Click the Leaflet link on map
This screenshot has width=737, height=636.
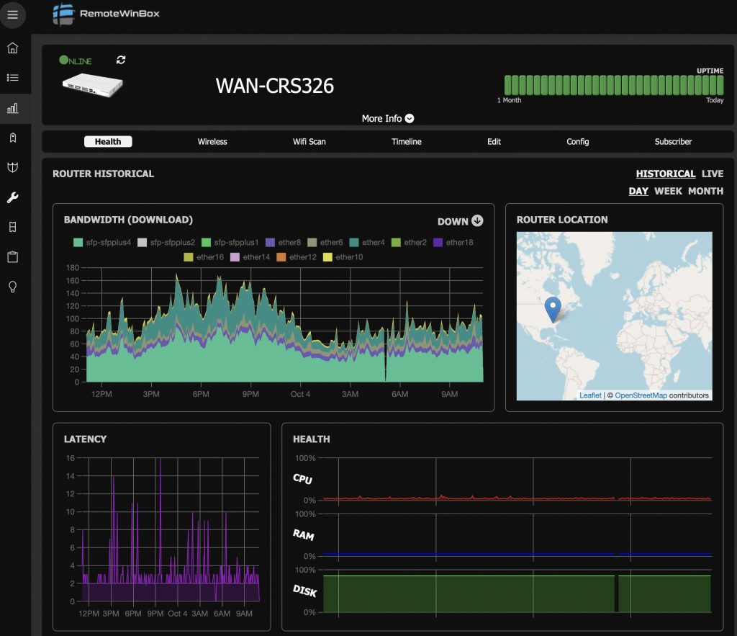(590, 395)
